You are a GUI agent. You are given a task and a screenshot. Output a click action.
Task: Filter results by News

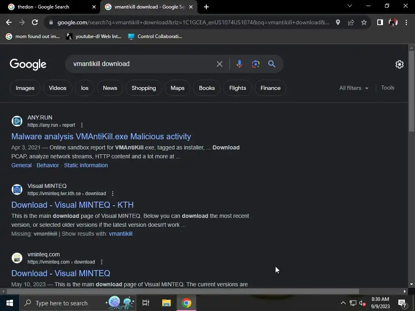point(110,88)
